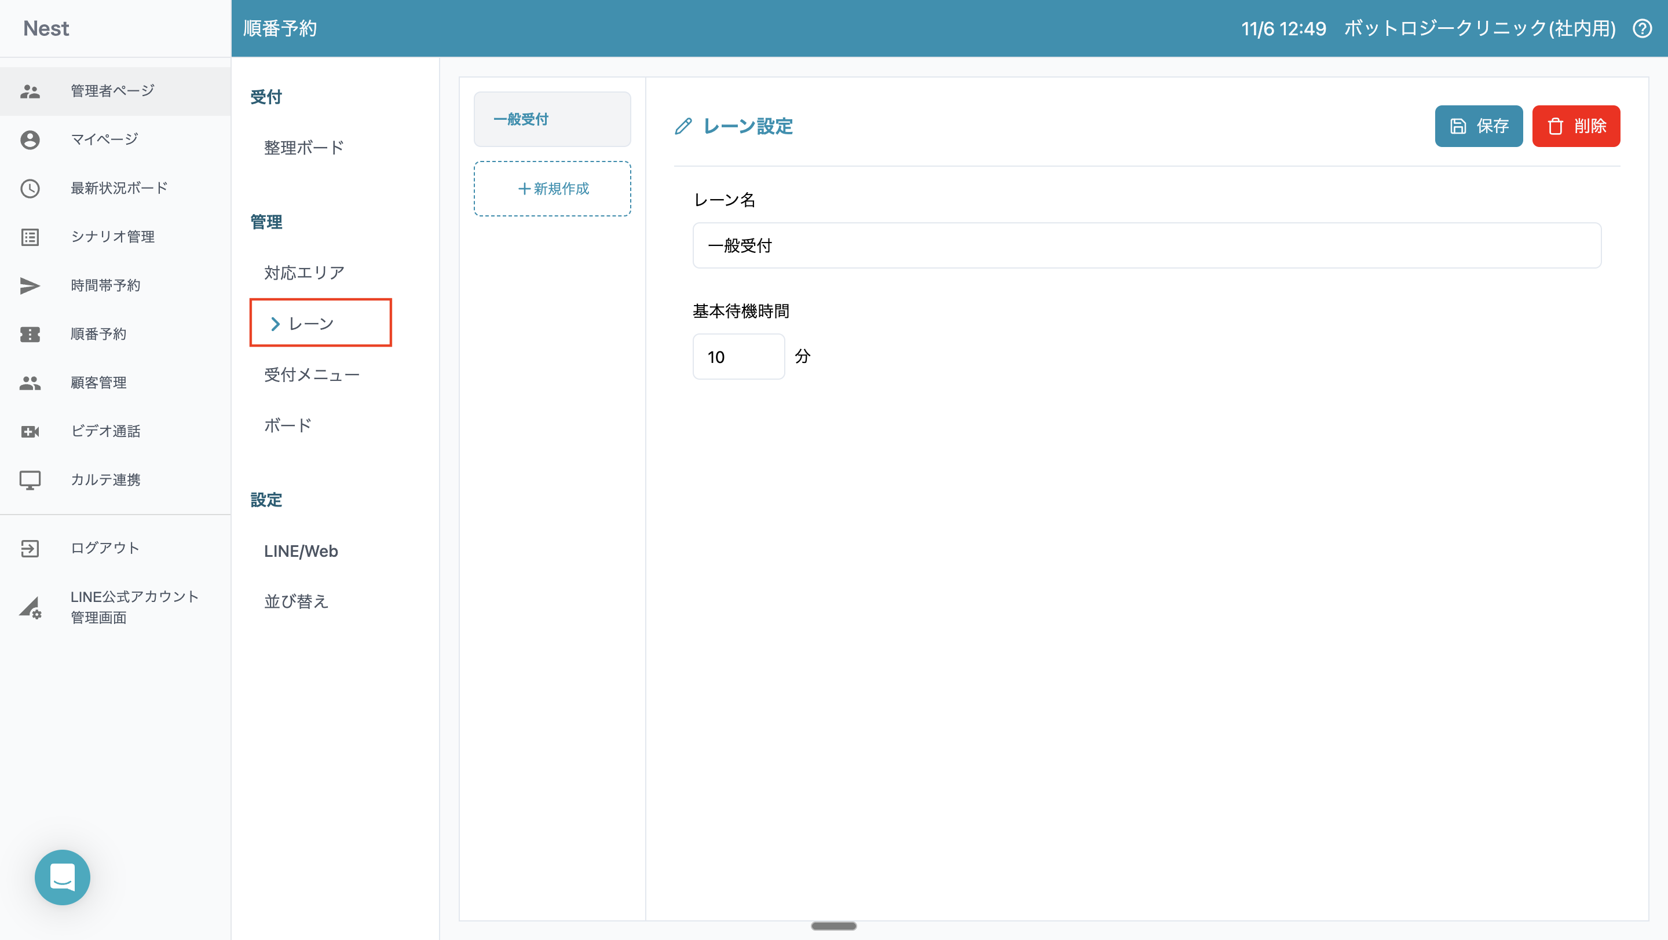The image size is (1668, 940).
Task: Click the カルテ連携 monitor icon
Action: (30, 480)
